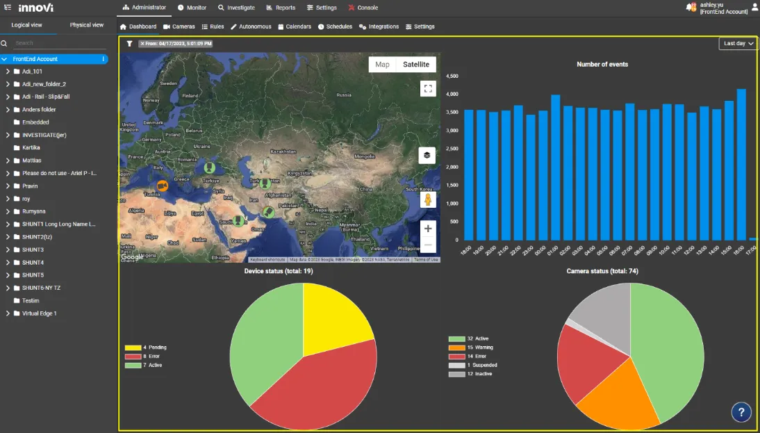Screen dimensions: 760x433
Task: Open the Monitor menu
Action: 192,8
